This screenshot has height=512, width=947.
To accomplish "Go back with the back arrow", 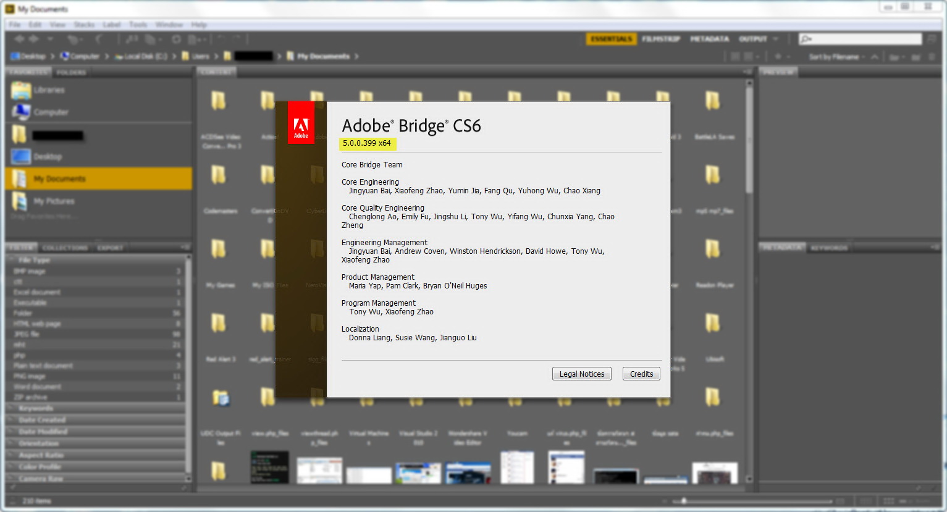I will (x=19, y=39).
